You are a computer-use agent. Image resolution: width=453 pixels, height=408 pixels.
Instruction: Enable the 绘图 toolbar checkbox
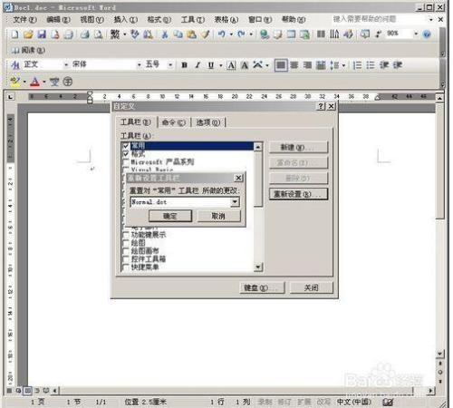(126, 243)
